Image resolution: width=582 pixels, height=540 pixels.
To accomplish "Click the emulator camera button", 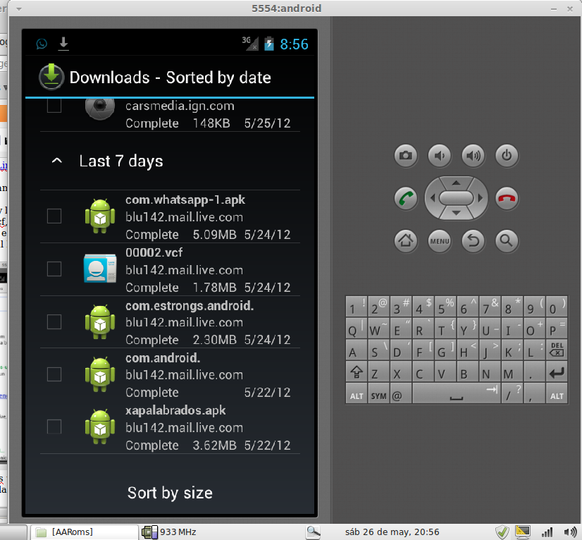I will point(406,155).
